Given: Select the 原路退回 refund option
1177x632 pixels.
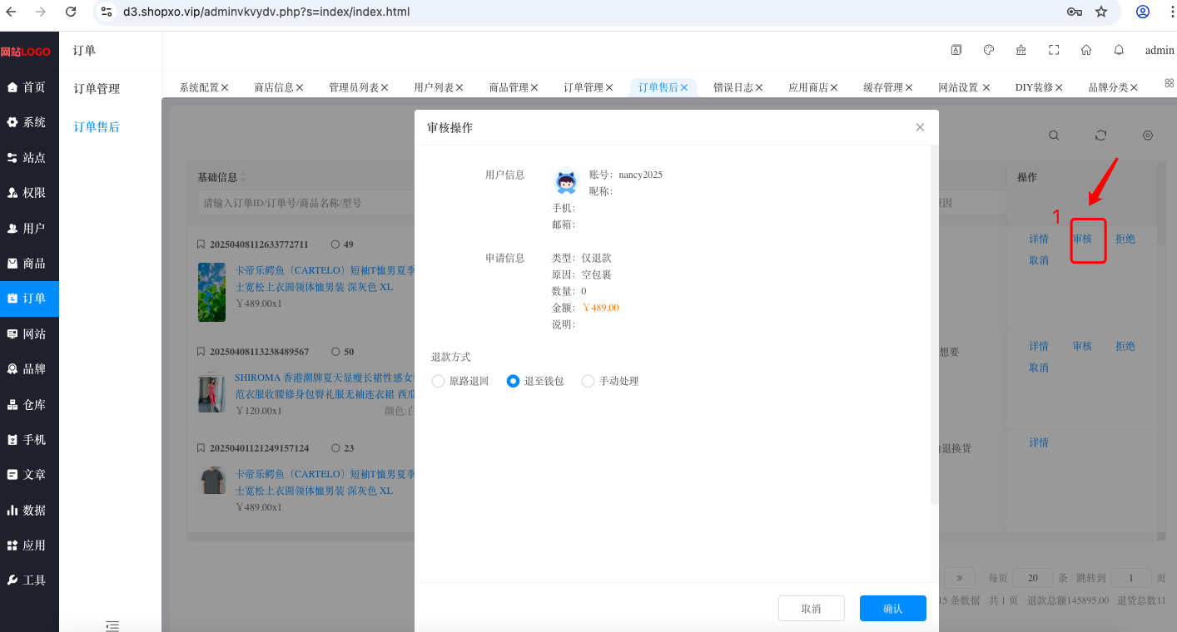Looking at the screenshot, I should click(x=460, y=381).
